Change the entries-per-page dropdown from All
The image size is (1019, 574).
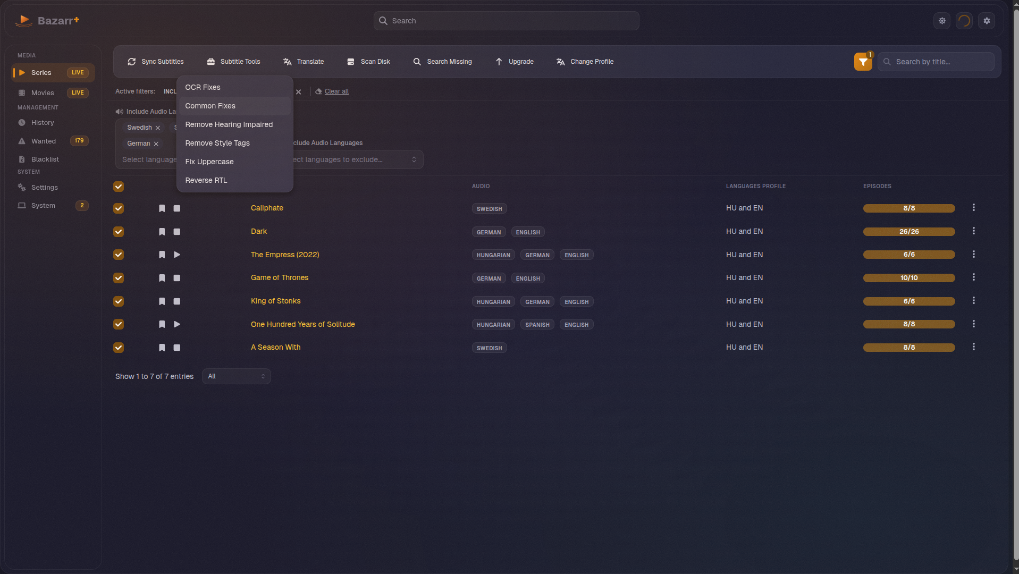(x=236, y=376)
